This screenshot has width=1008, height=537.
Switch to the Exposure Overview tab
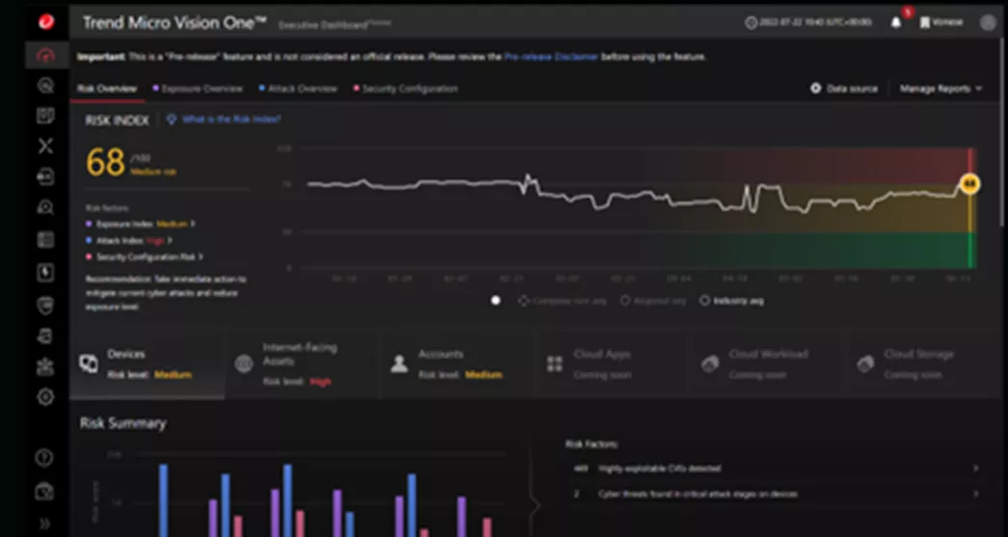click(x=201, y=89)
